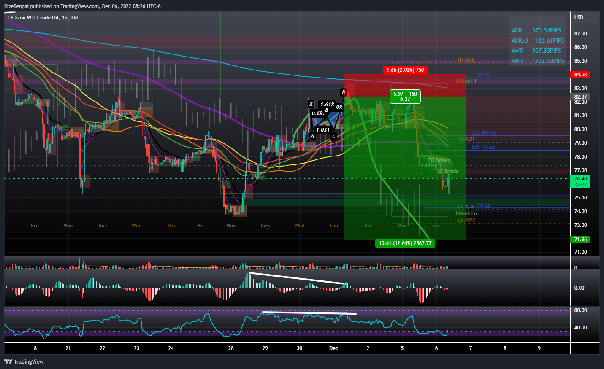Image resolution: width=604 pixels, height=369 pixels.
Task: Click the red 84.03 price axis tag
Action: pos(581,74)
